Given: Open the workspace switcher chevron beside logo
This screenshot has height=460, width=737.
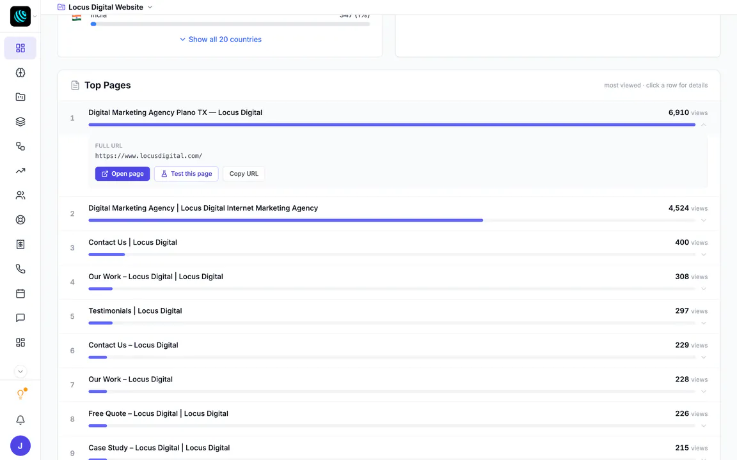Looking at the screenshot, I should coord(35,17).
